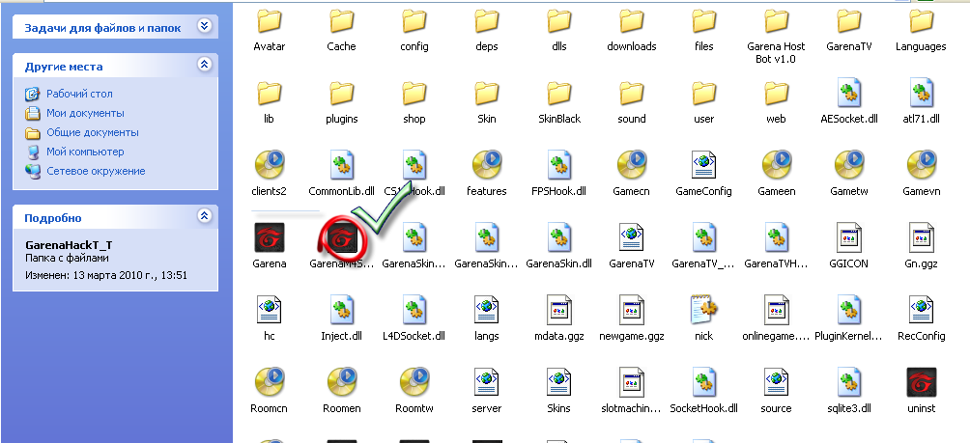Open the Cache folder
This screenshot has width=970, height=443.
point(341,21)
